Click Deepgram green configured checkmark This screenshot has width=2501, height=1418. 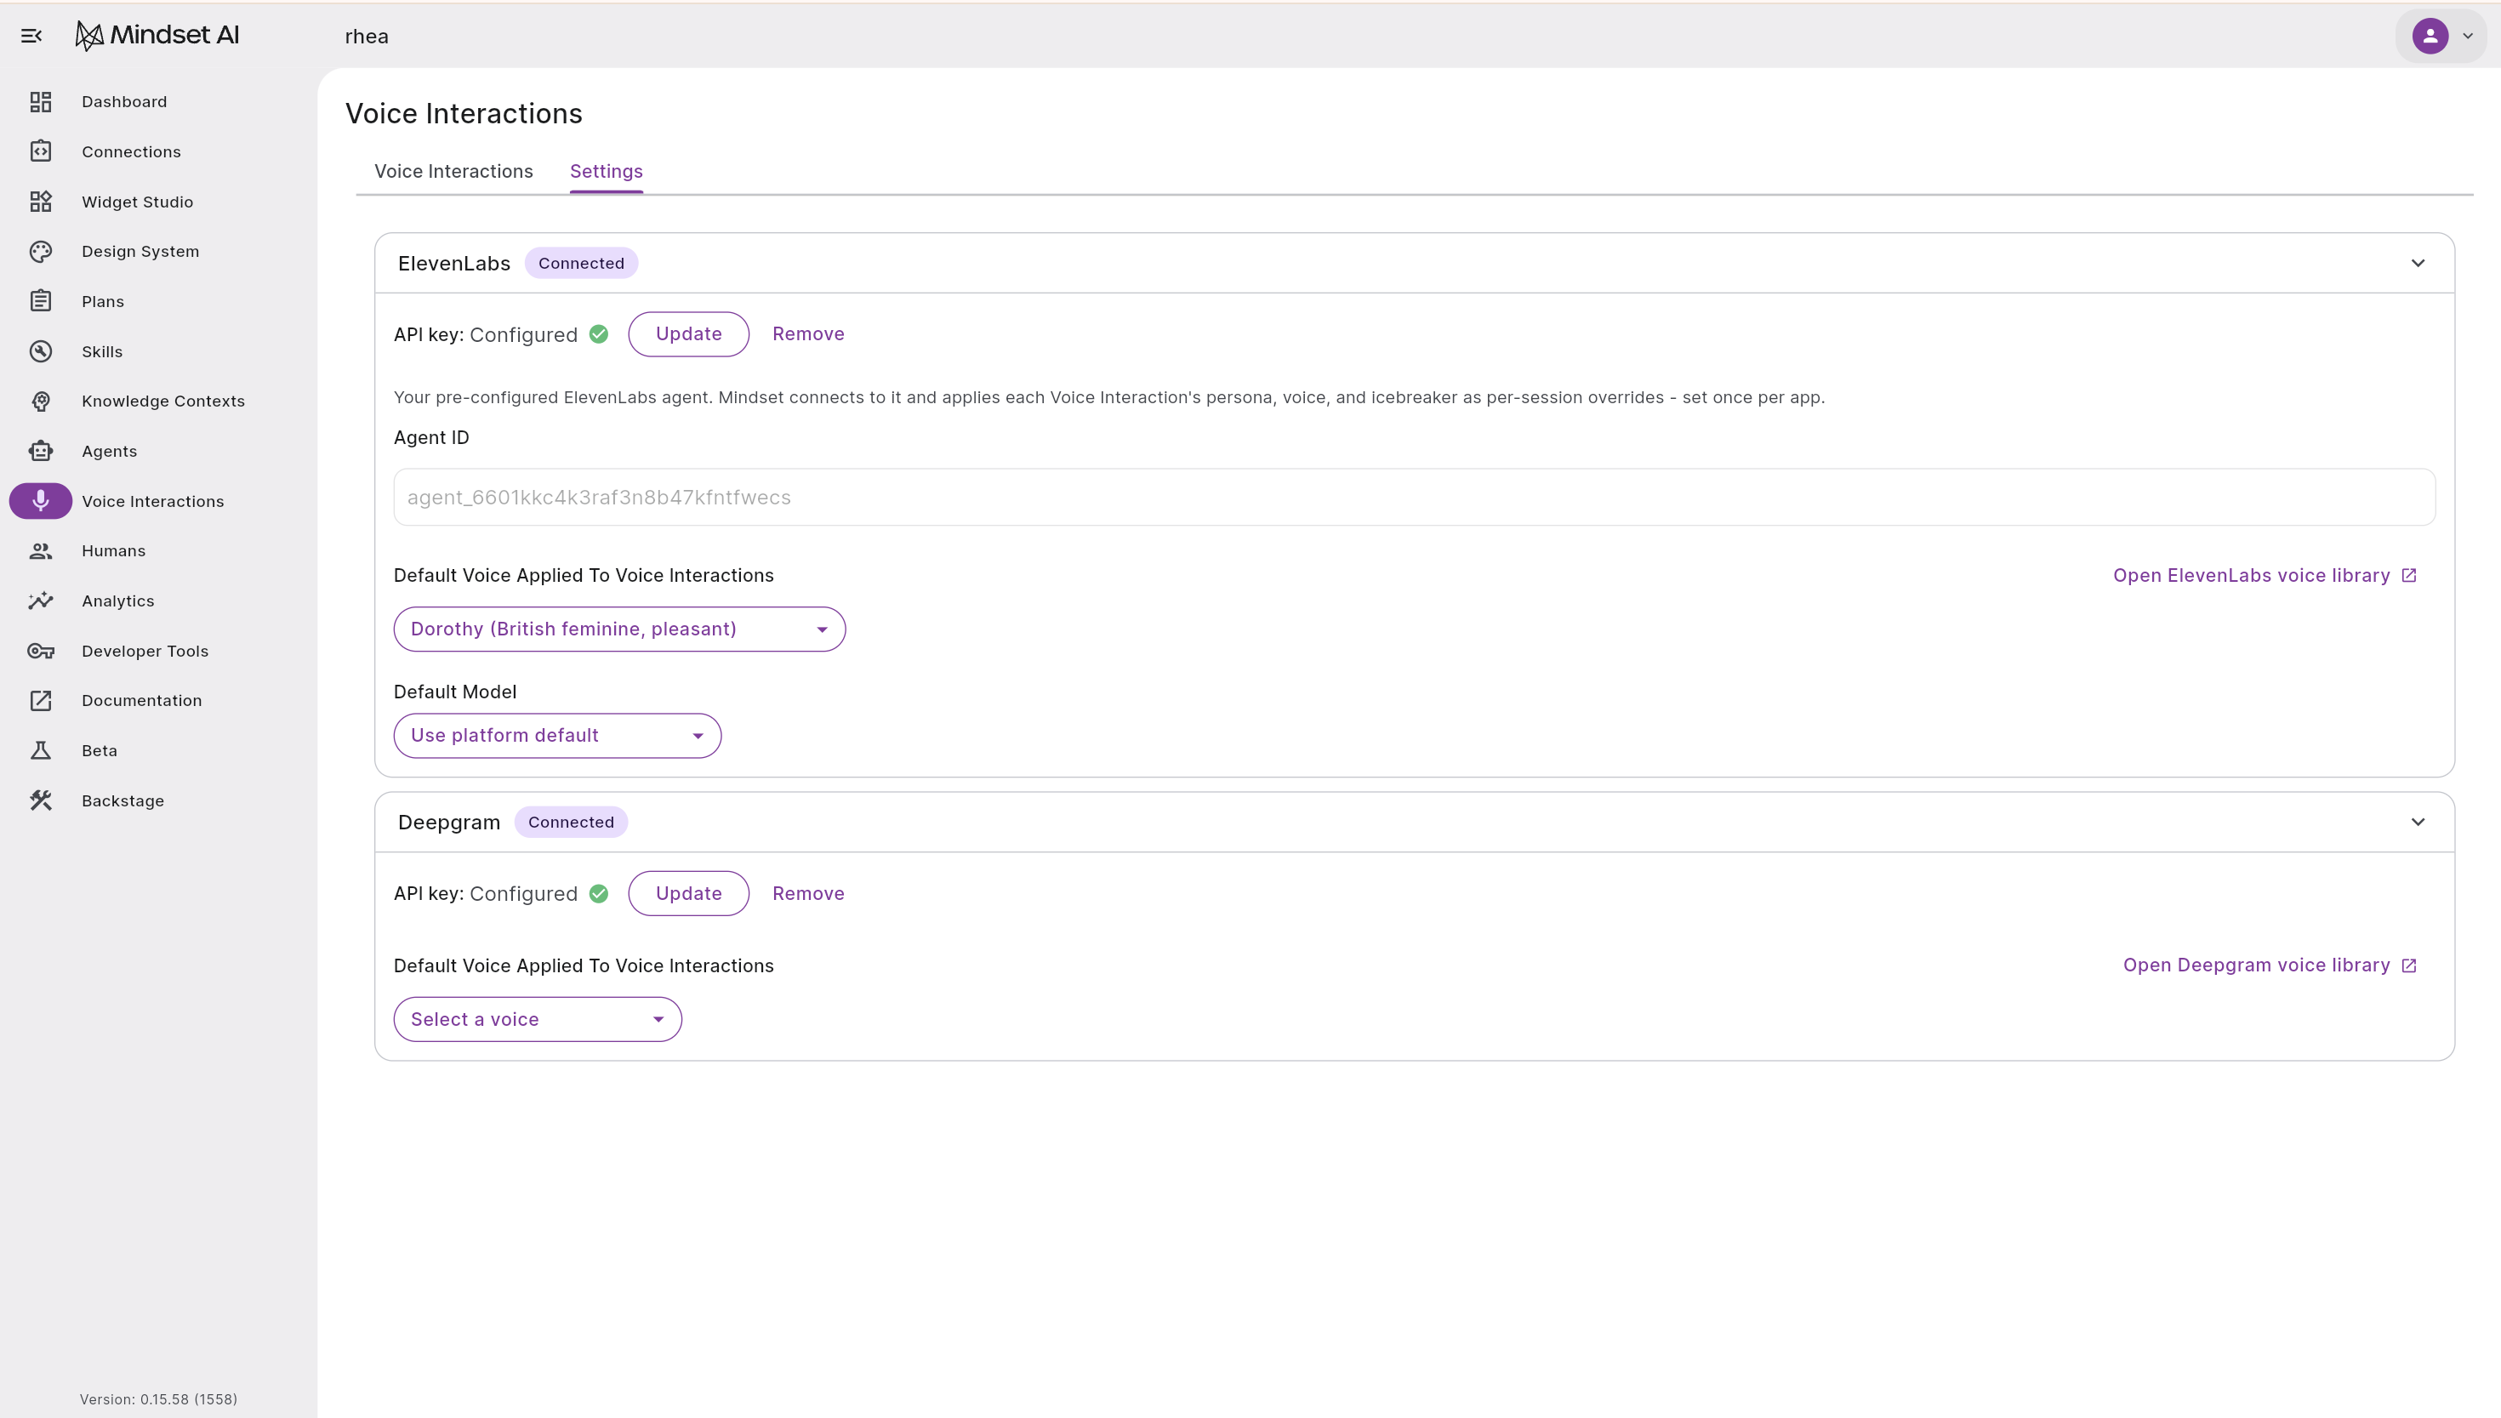pos(599,893)
